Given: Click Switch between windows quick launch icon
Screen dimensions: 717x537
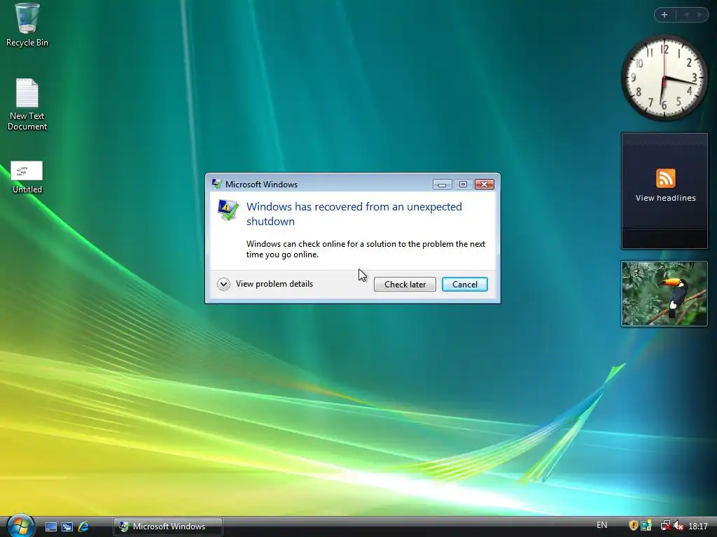Looking at the screenshot, I should point(67,527).
